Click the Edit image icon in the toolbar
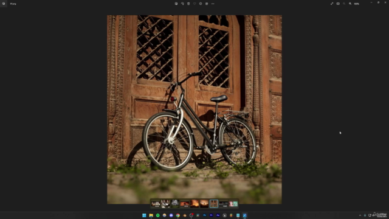This screenshot has width=389, height=219. click(176, 4)
